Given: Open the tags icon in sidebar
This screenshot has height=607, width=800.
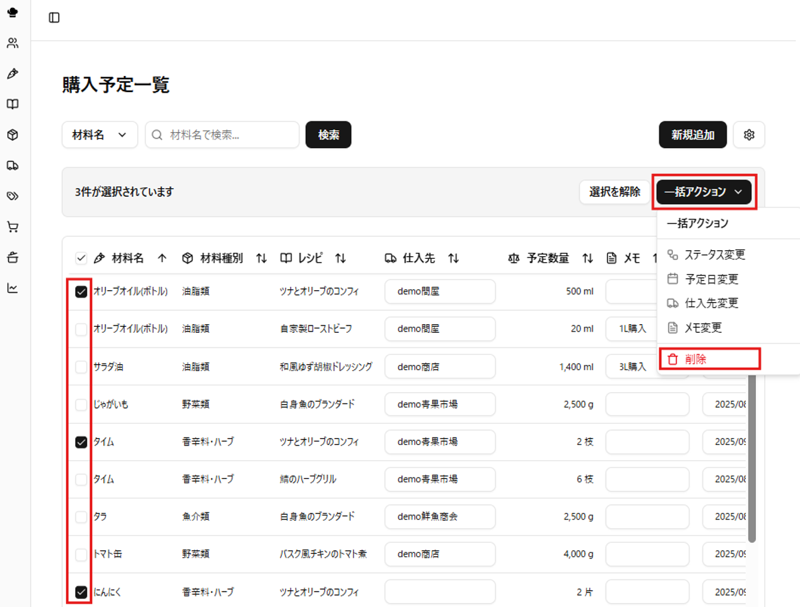Looking at the screenshot, I should click(x=13, y=196).
